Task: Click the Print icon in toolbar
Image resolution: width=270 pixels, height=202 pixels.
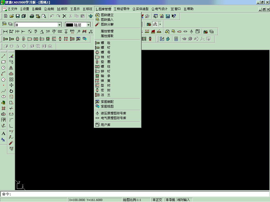Action: click(32, 16)
